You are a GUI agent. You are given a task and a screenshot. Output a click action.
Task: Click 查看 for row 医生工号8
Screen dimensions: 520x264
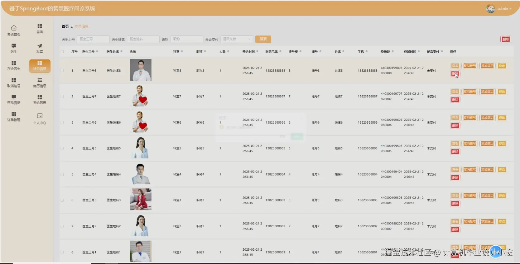455,66
